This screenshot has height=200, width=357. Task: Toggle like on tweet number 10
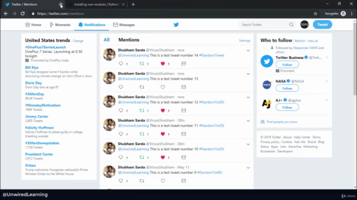[162, 157]
